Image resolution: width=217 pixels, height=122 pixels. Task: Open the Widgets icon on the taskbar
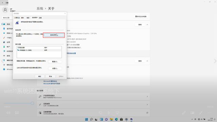[101, 119]
